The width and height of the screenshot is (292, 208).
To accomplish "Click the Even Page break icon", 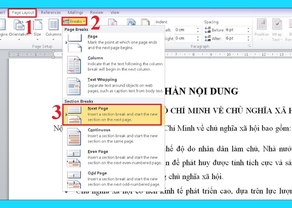I will tap(74, 158).
